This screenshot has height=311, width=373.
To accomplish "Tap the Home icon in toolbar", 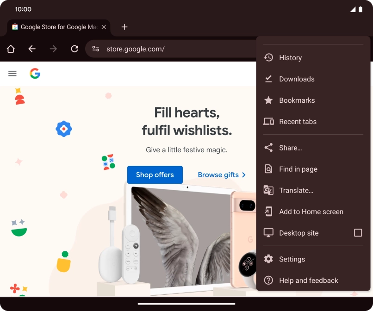I will click(11, 49).
